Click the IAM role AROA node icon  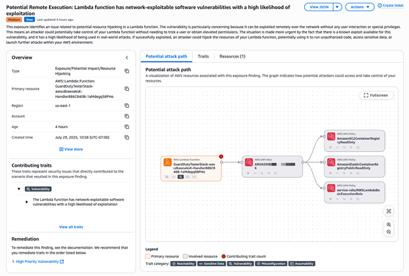(x=248, y=163)
